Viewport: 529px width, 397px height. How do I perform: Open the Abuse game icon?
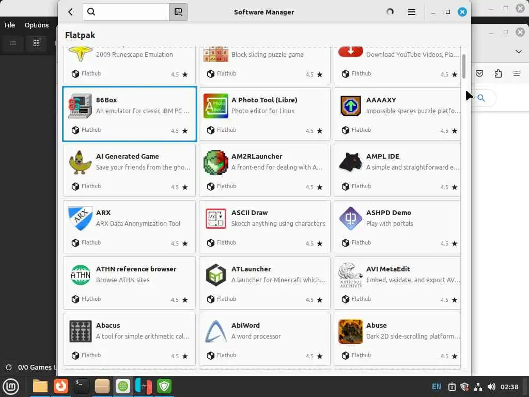[351, 331]
